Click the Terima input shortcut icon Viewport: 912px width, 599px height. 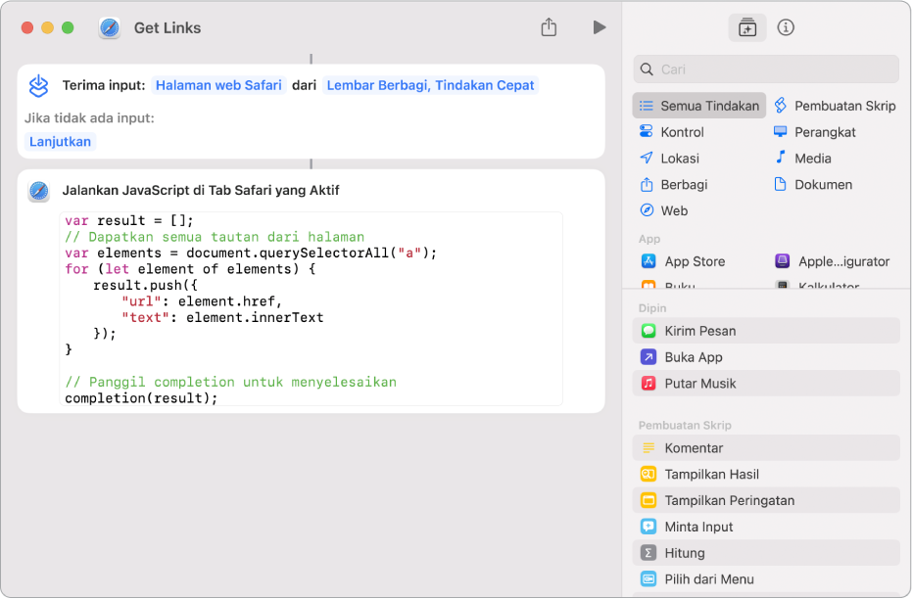[39, 86]
